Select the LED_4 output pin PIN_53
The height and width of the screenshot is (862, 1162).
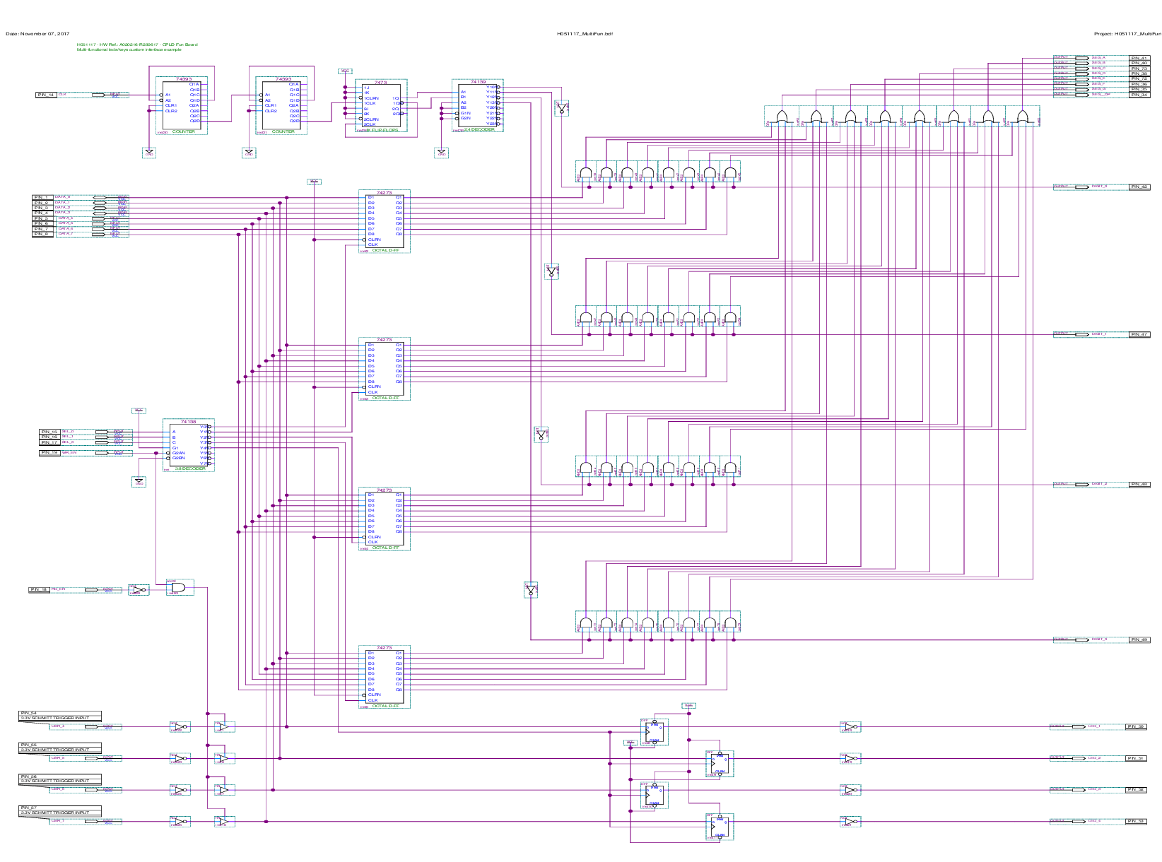click(x=1136, y=821)
